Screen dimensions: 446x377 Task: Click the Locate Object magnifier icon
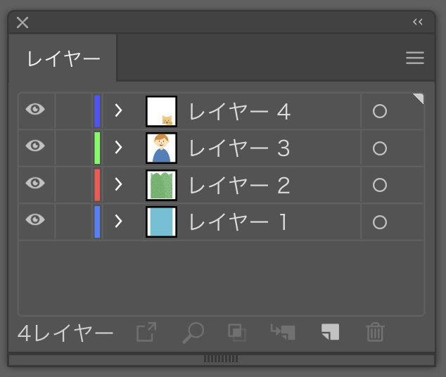[x=193, y=333]
